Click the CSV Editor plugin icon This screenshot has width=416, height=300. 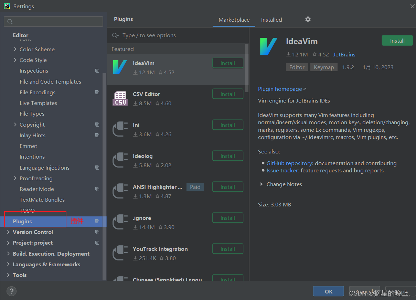pos(120,98)
